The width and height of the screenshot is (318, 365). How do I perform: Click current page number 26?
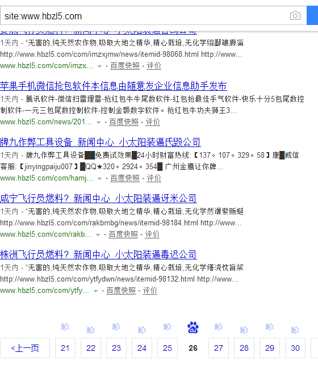coord(193,348)
